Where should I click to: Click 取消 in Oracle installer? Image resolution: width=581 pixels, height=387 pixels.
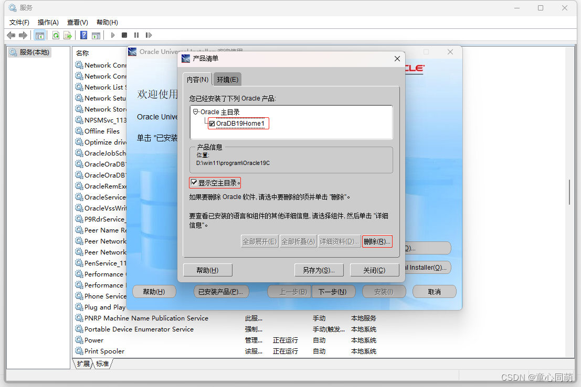tap(434, 292)
